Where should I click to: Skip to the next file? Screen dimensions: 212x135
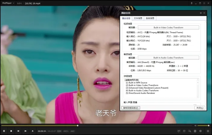[25, 131]
